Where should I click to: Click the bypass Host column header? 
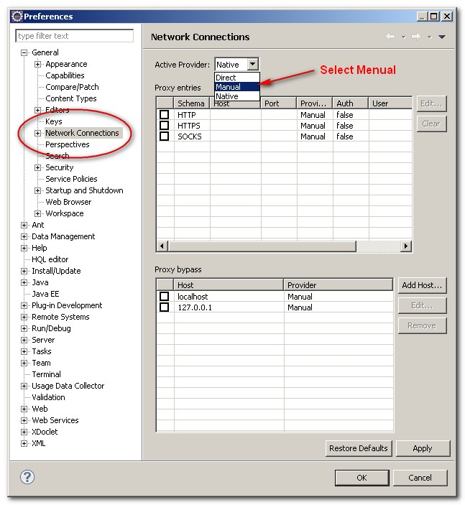pos(229,285)
